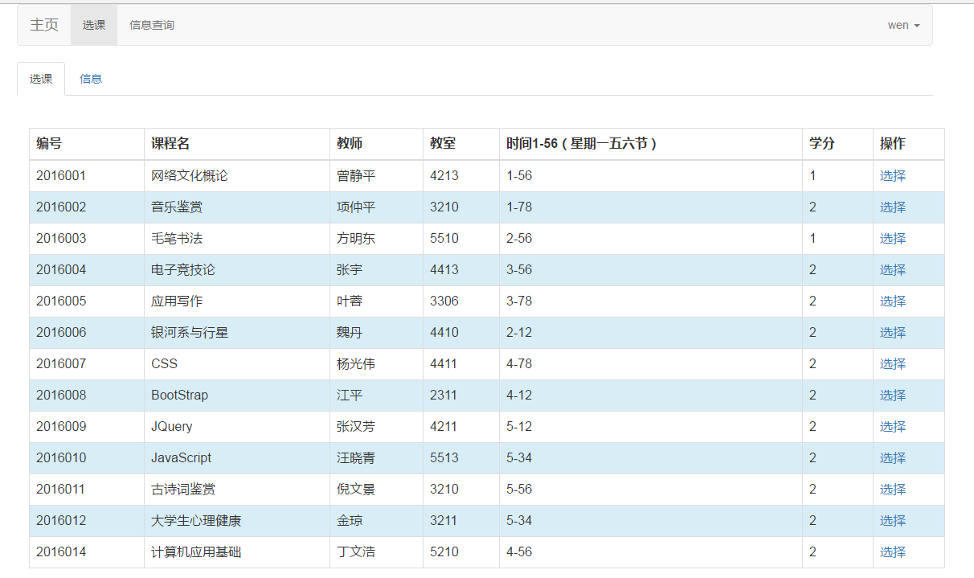
Task: Click course number 2016014
Action: (x=61, y=551)
